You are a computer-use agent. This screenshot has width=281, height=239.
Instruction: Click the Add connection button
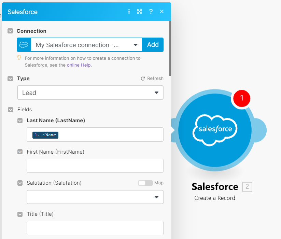pyautogui.click(x=153, y=45)
